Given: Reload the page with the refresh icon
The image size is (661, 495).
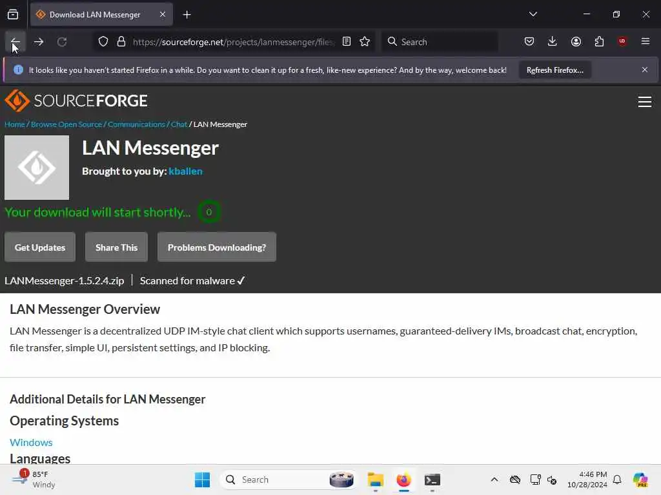Looking at the screenshot, I should pyautogui.click(x=62, y=42).
